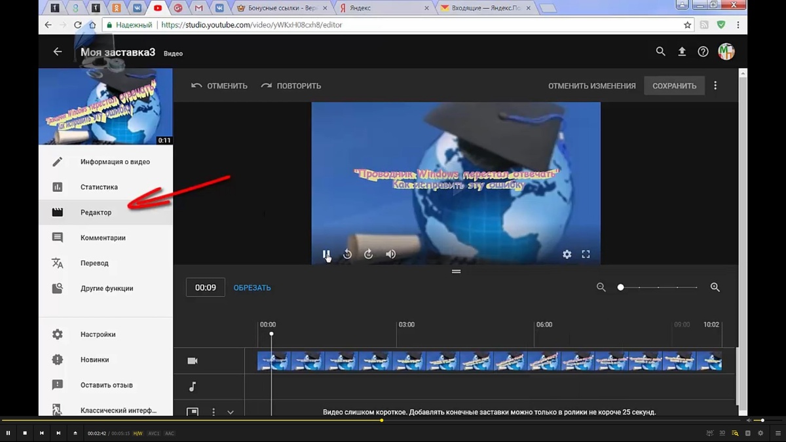
Task: Open the Комментарии menu item
Action: (105, 238)
